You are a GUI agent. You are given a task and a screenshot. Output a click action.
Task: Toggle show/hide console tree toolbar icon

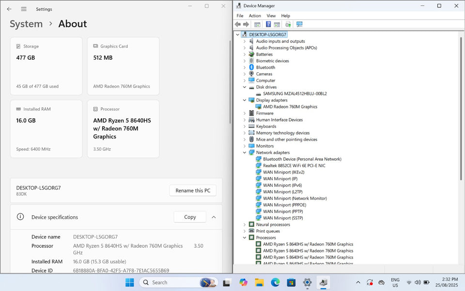click(x=257, y=24)
